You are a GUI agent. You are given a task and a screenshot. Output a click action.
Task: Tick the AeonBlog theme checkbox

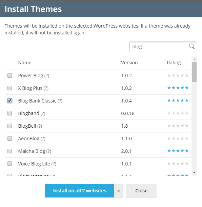point(9,139)
